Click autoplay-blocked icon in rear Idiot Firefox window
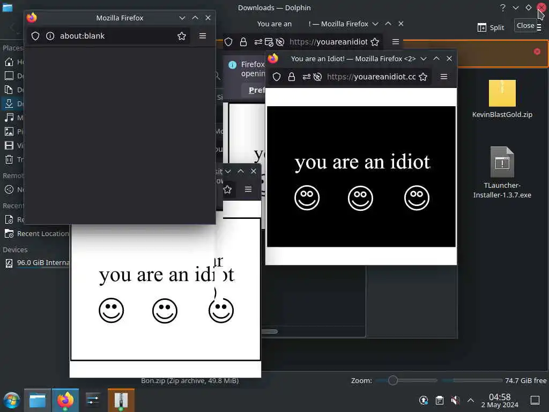Viewport: 549px width, 412px height. click(x=280, y=42)
